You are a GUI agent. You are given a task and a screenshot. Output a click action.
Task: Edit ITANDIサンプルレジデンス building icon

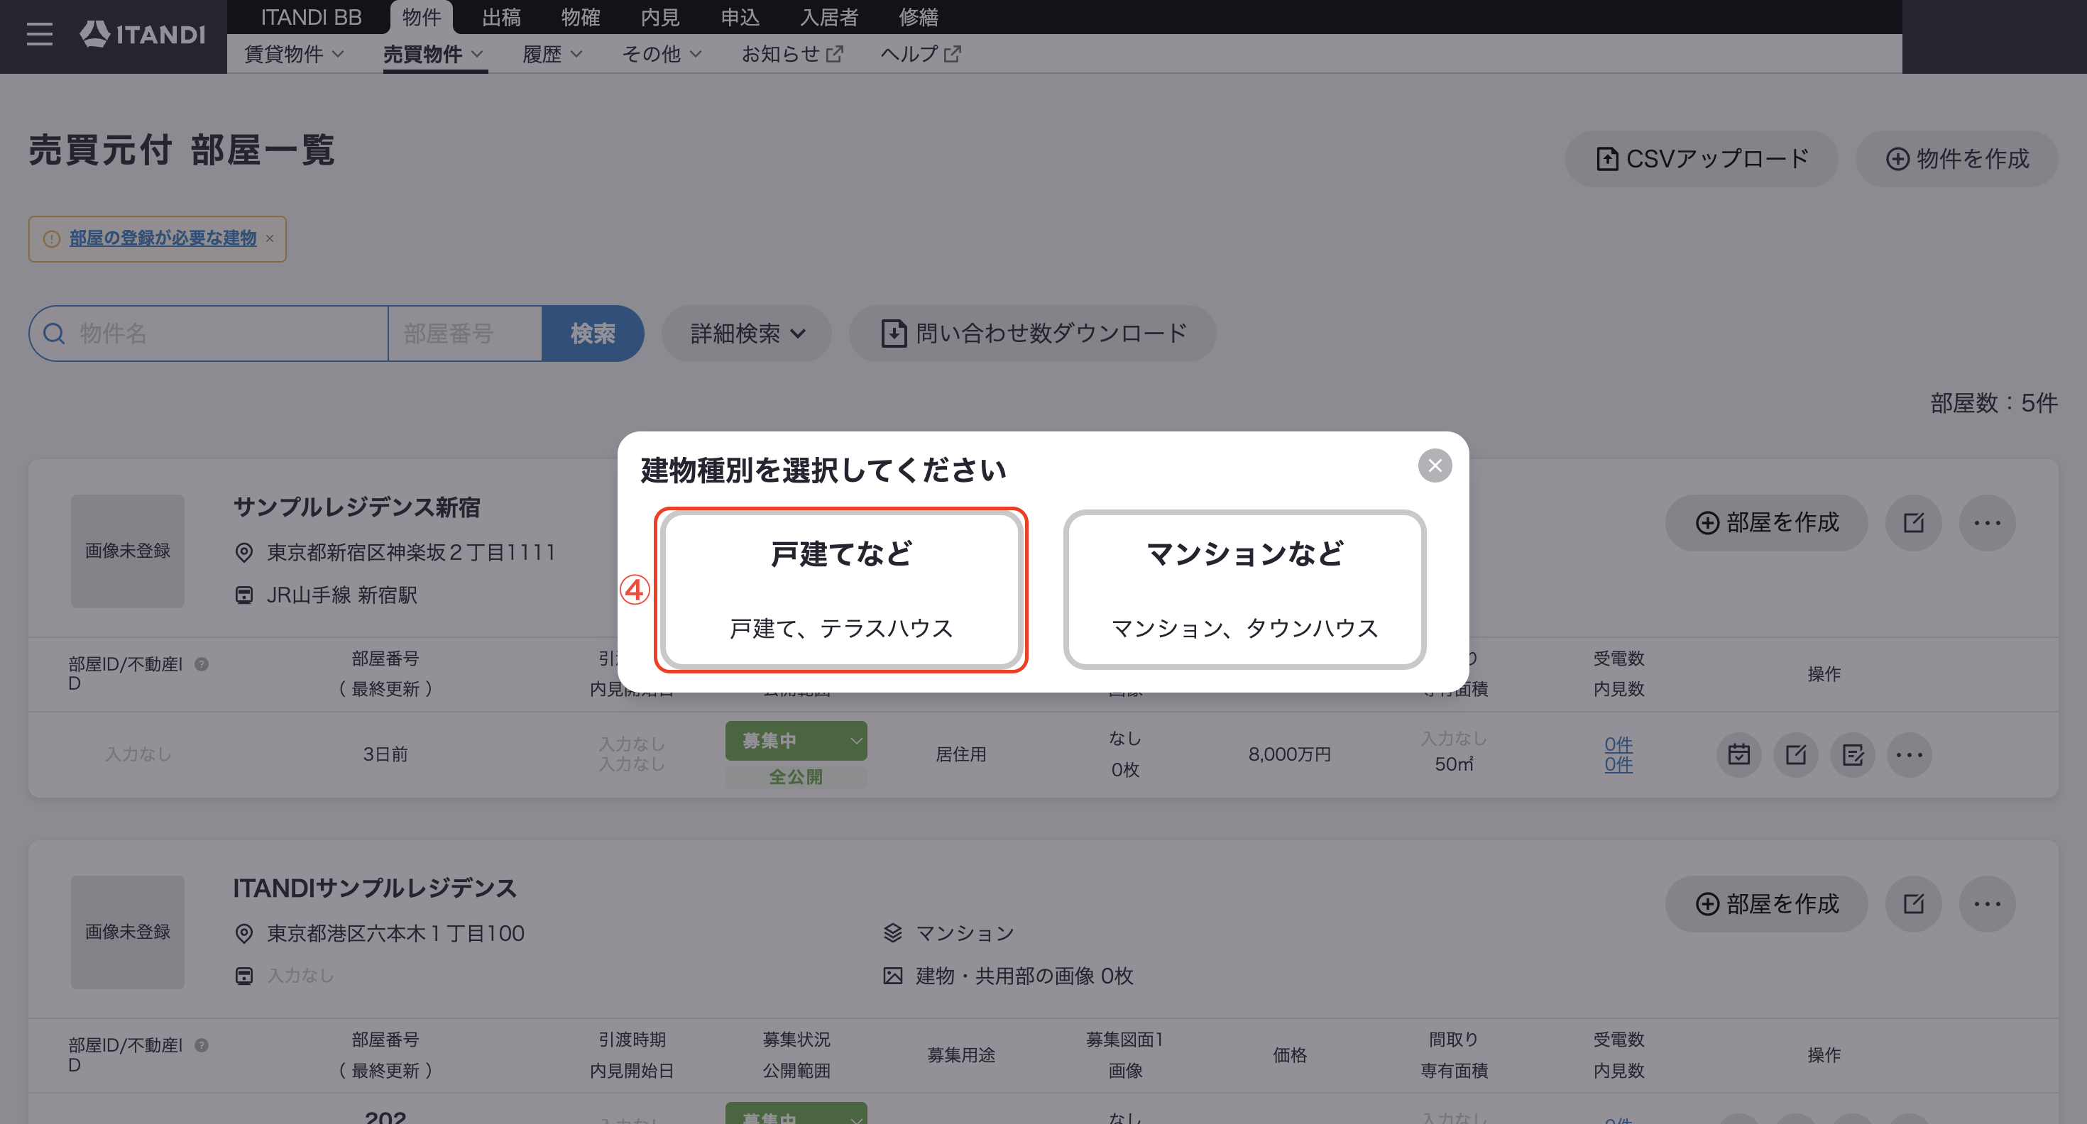[x=1913, y=904]
